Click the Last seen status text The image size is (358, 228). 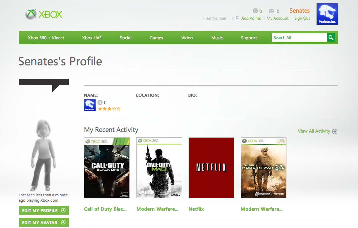[43, 198]
